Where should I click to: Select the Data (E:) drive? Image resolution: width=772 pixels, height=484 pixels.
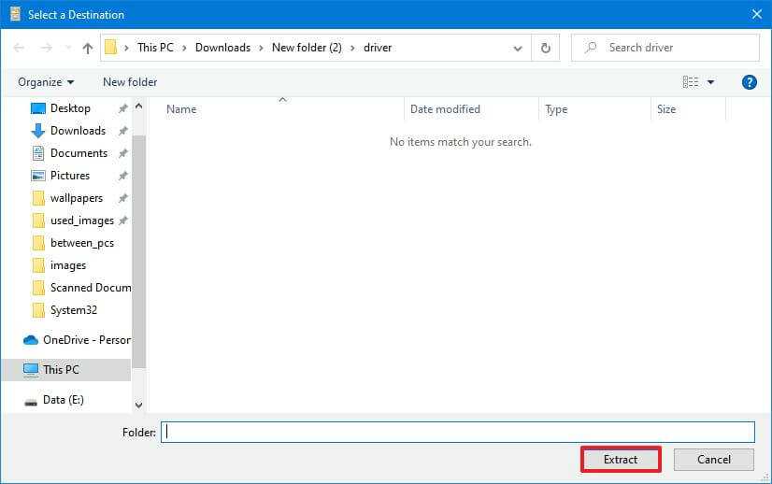pos(63,400)
